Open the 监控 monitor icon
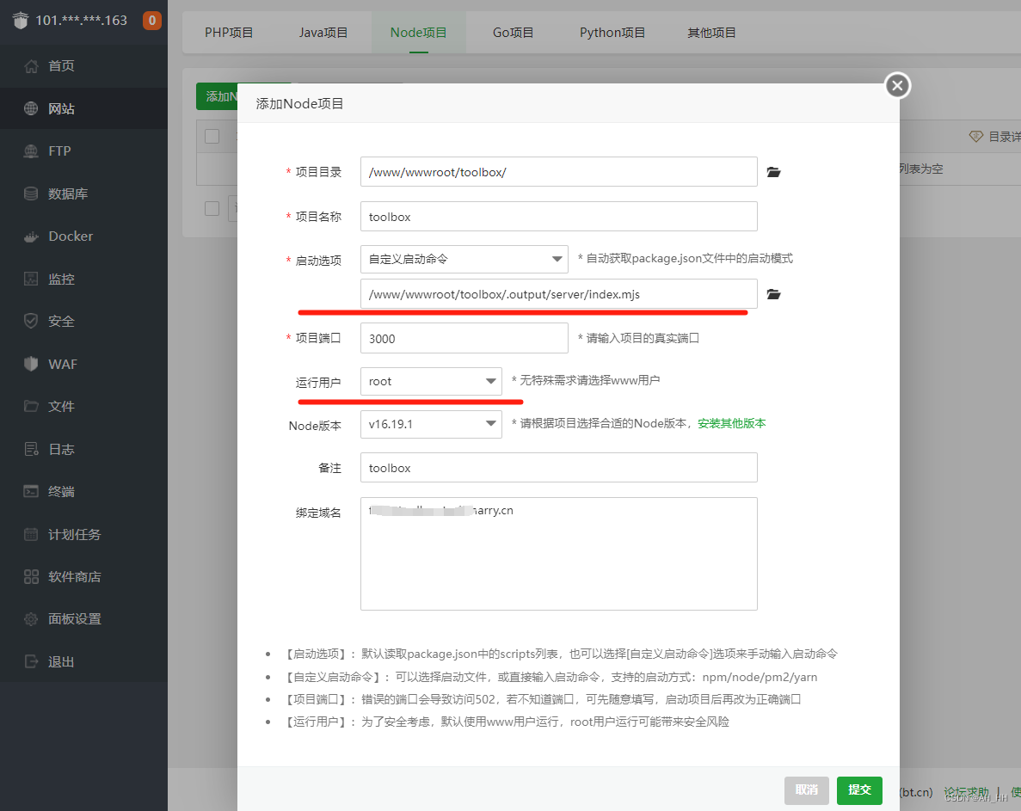 31,279
